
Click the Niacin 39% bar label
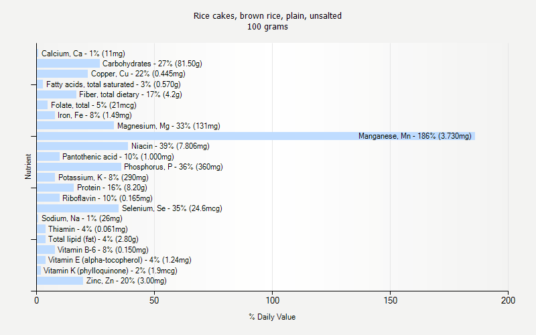(x=170, y=146)
